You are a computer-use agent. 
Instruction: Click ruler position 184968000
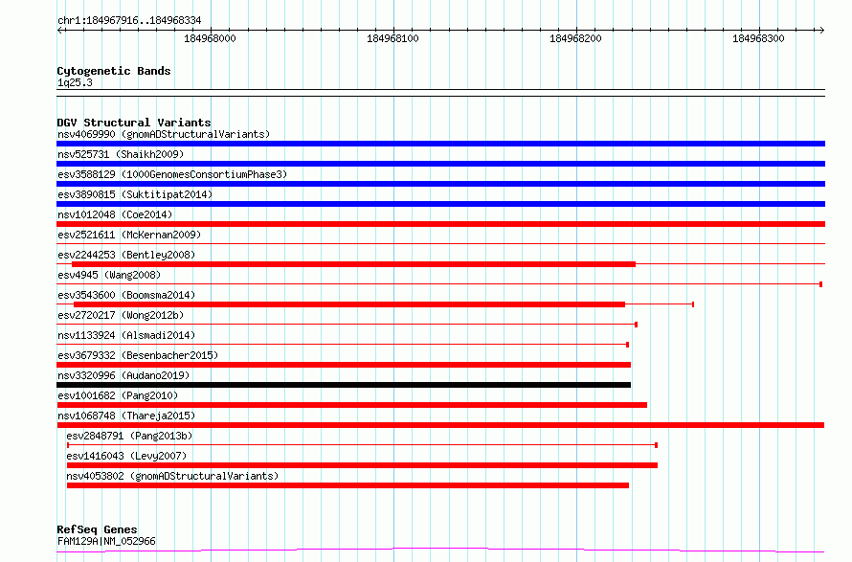(210, 38)
